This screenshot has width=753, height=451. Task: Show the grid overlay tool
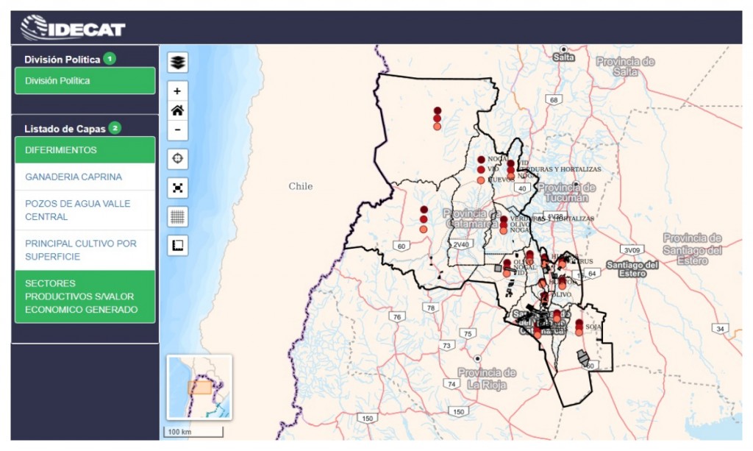(177, 216)
